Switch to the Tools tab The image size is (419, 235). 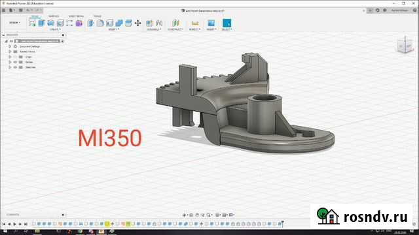click(x=98, y=16)
